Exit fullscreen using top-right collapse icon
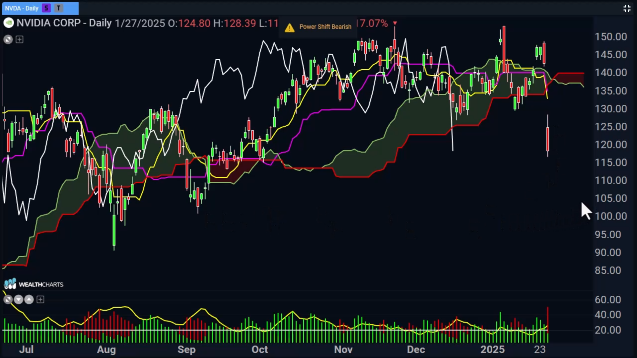This screenshot has width=637, height=358. (x=627, y=8)
